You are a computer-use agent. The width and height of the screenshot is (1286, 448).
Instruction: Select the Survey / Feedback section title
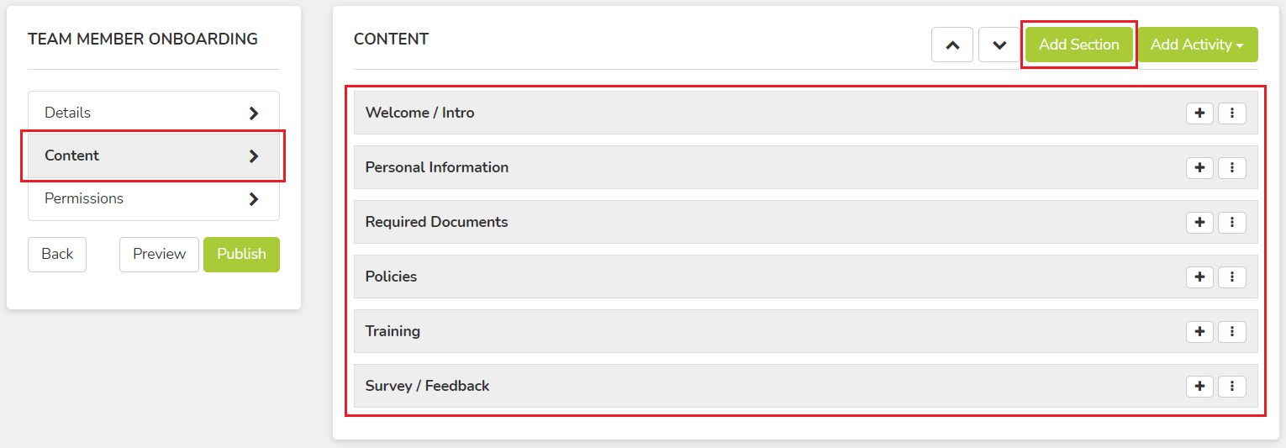click(x=427, y=386)
